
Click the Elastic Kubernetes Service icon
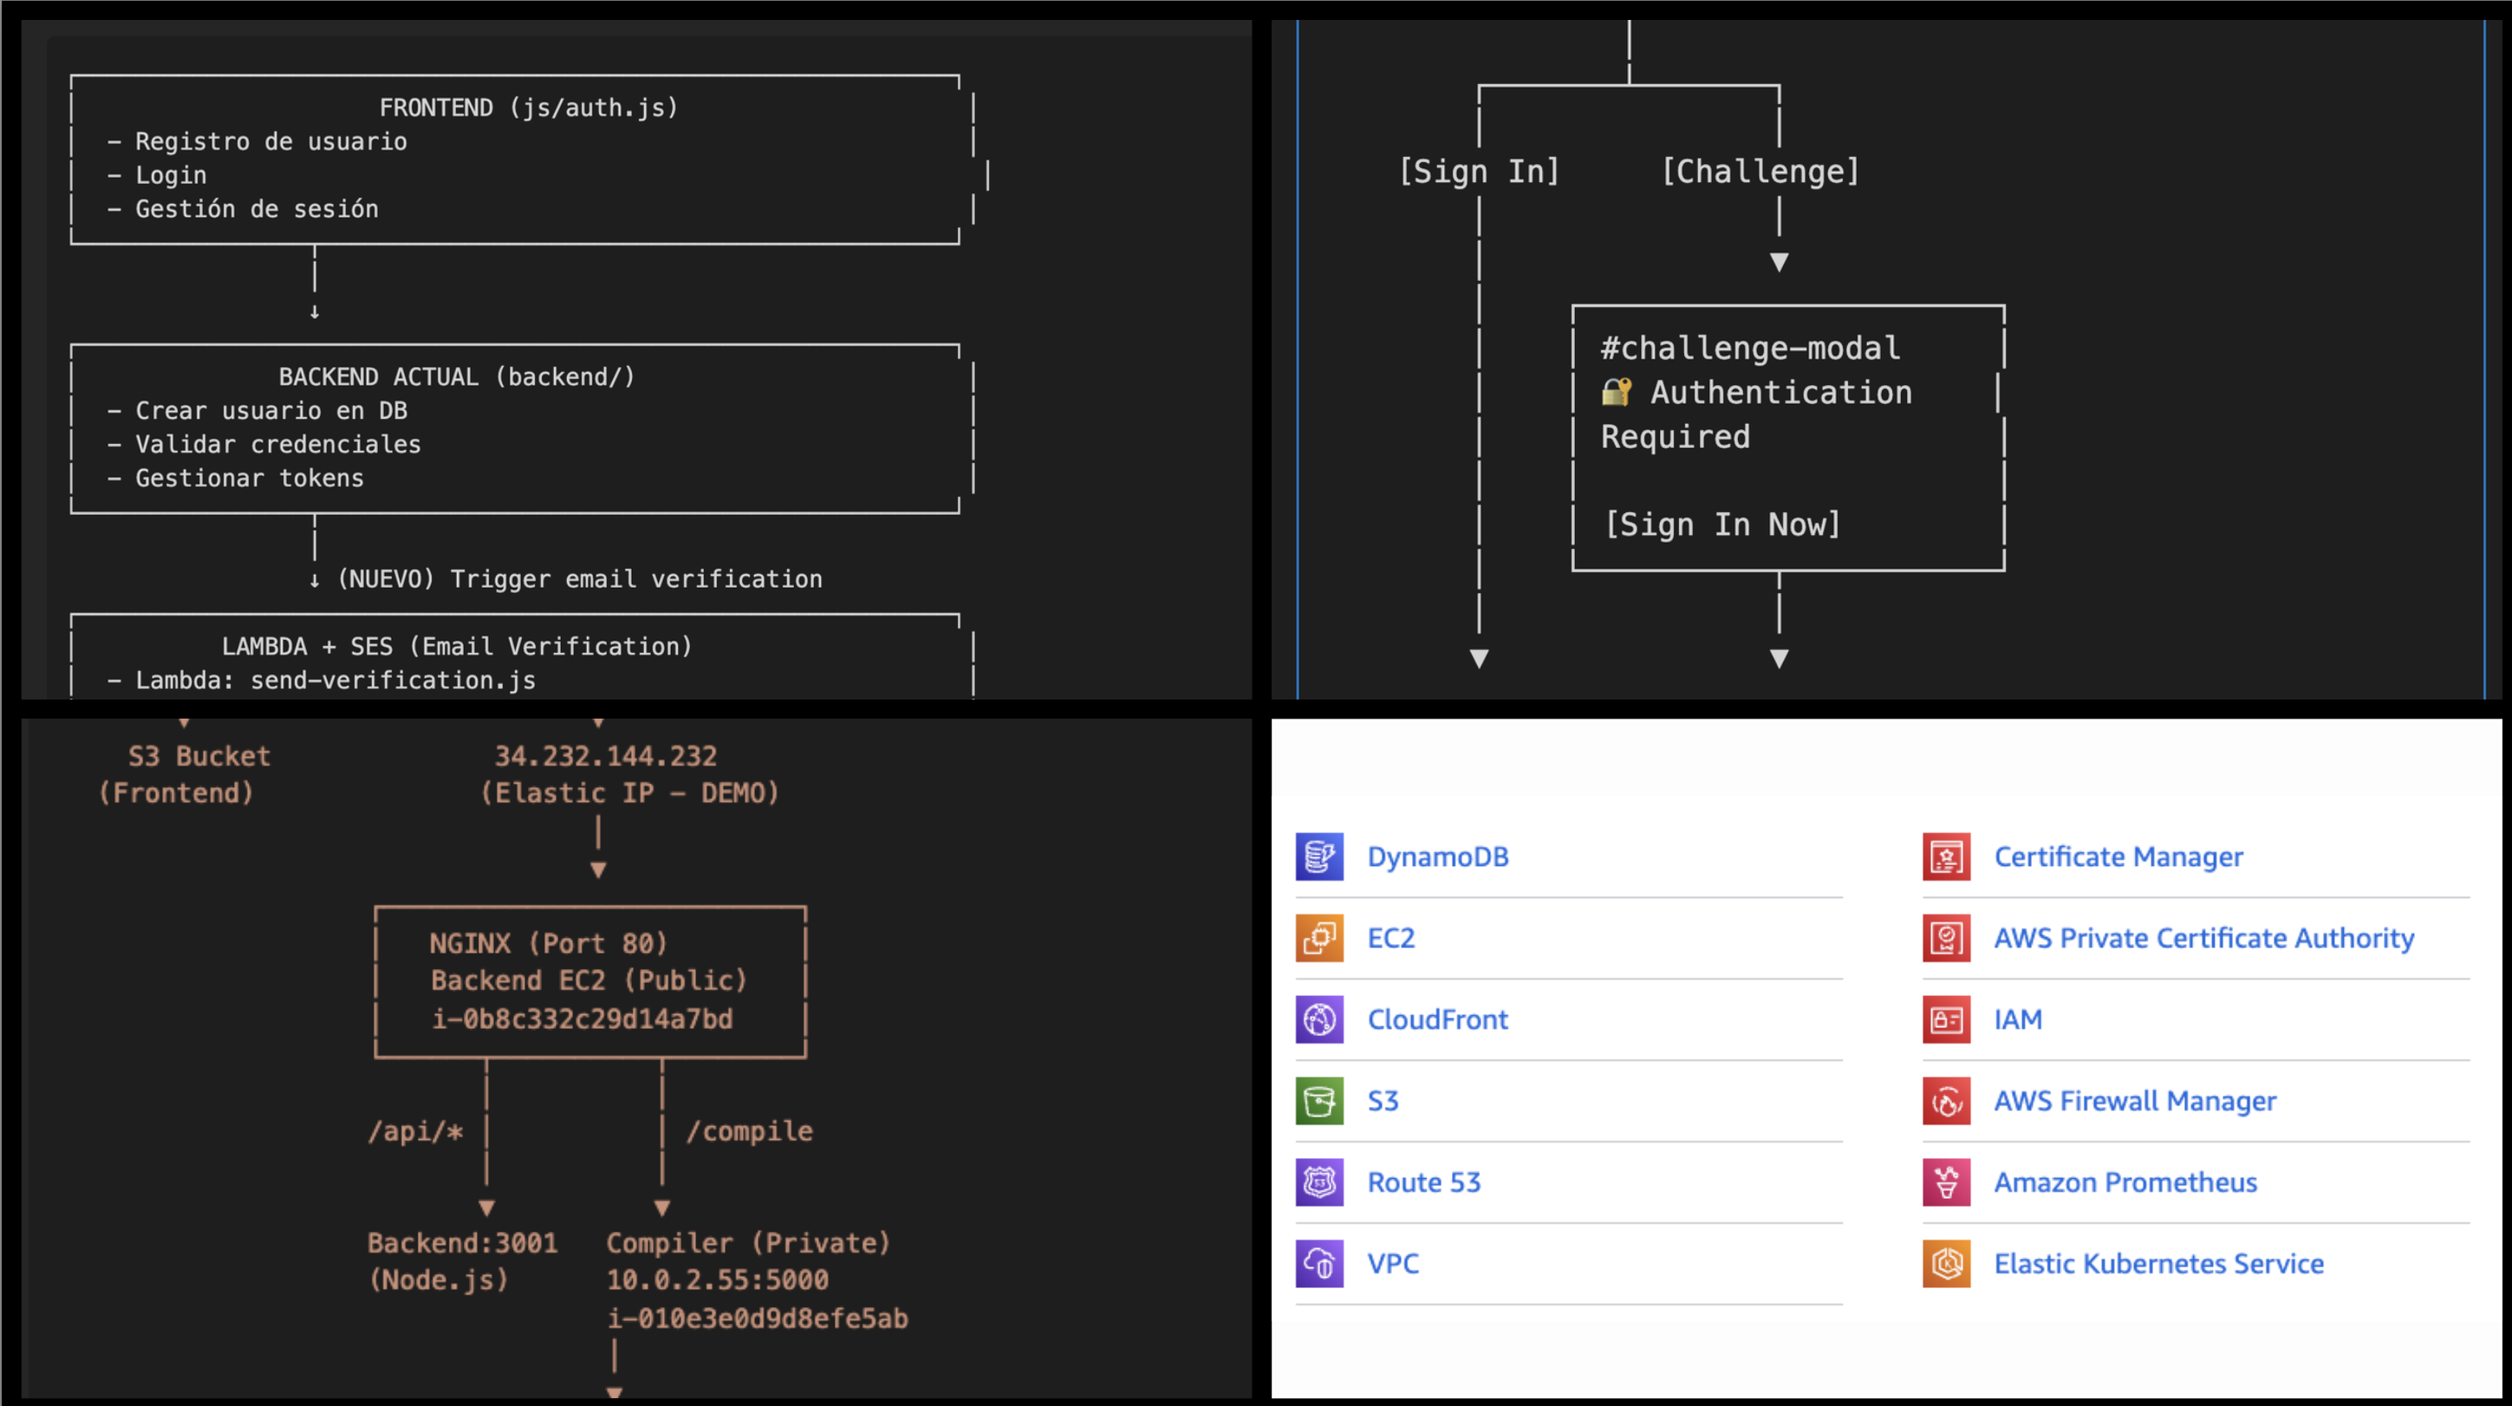click(x=1947, y=1264)
